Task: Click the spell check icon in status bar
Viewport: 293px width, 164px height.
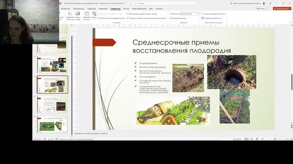Action: (45, 139)
